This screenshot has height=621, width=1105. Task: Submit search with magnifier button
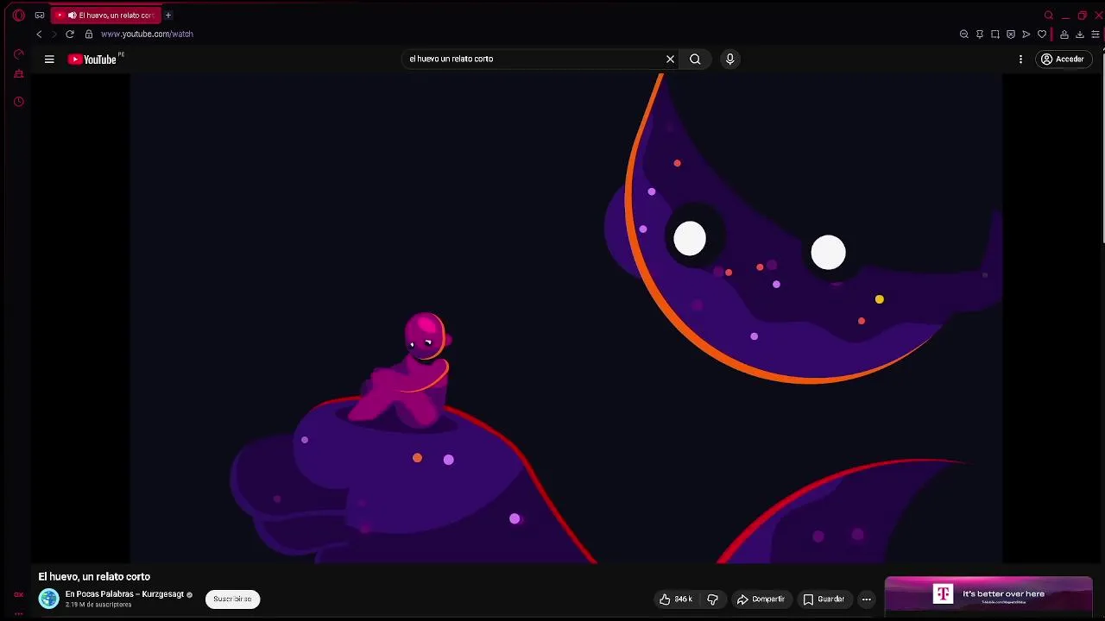pos(695,60)
